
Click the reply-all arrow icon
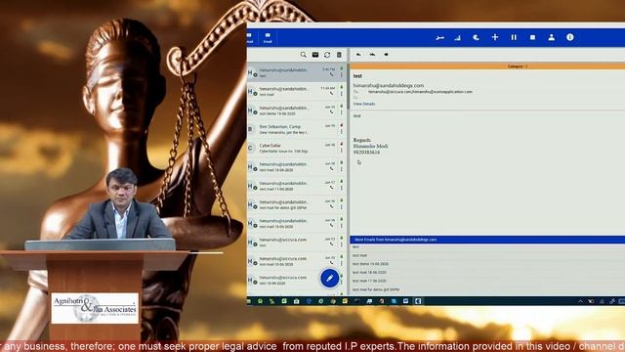372,55
